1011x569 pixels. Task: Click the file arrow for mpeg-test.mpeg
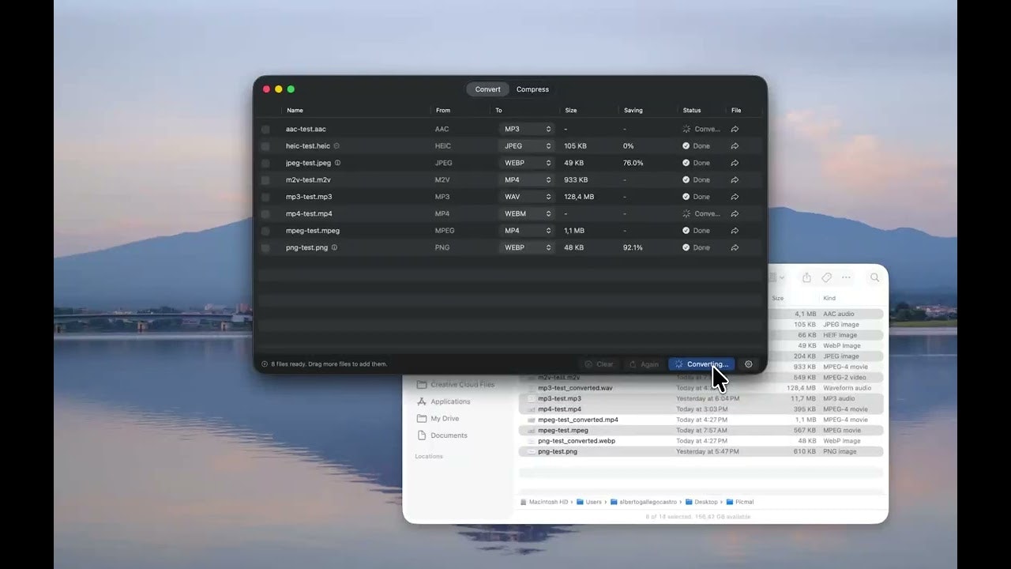(x=735, y=231)
